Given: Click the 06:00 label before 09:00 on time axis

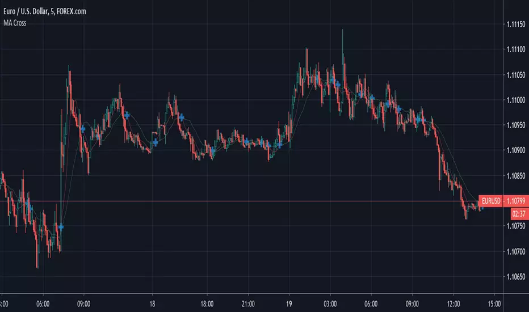Looking at the screenshot, I should 43,304.
